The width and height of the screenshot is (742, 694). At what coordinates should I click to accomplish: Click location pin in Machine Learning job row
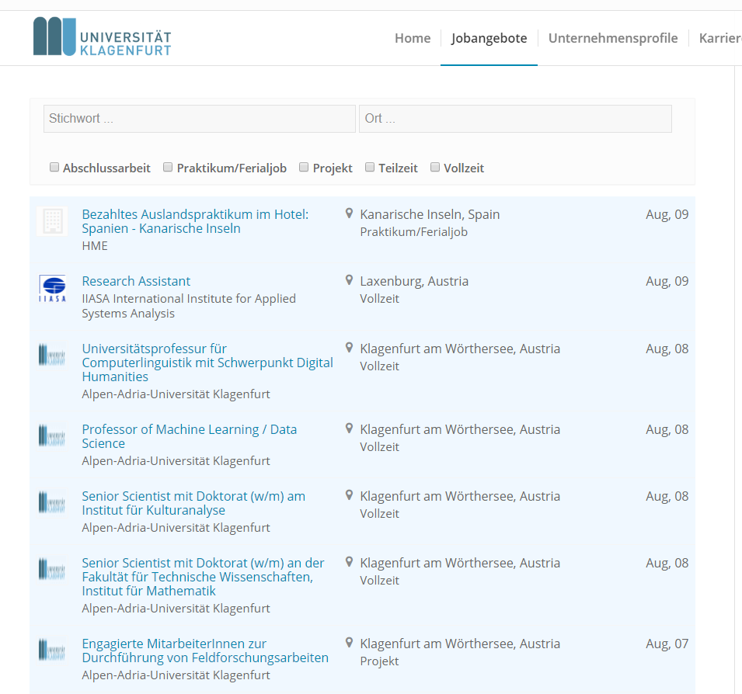tap(349, 429)
